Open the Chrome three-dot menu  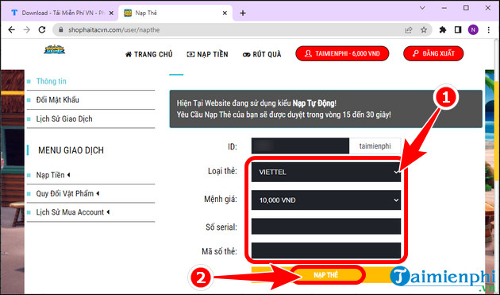489,29
